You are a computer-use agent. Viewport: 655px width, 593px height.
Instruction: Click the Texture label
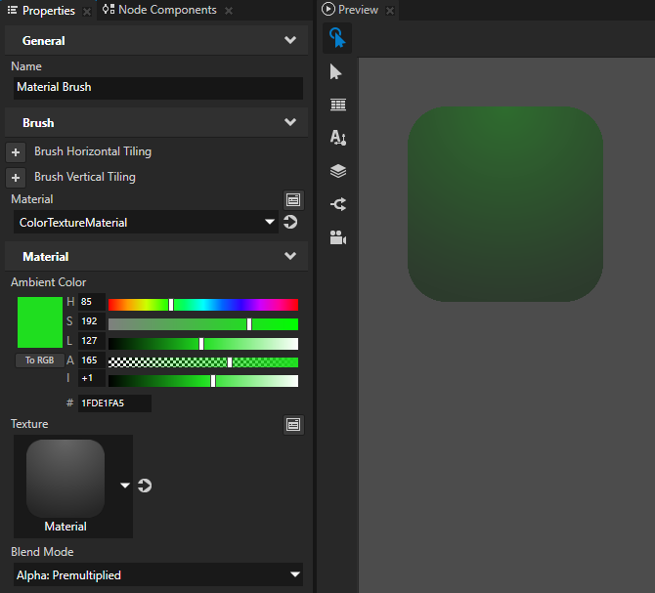click(x=29, y=424)
